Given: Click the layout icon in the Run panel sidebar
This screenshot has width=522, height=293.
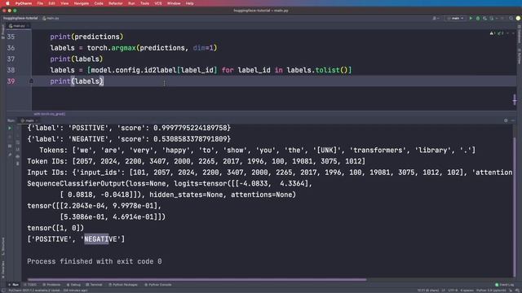Looking at the screenshot, I should point(10,146).
